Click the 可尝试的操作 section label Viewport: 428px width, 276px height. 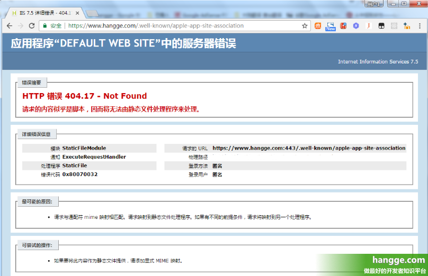point(37,245)
